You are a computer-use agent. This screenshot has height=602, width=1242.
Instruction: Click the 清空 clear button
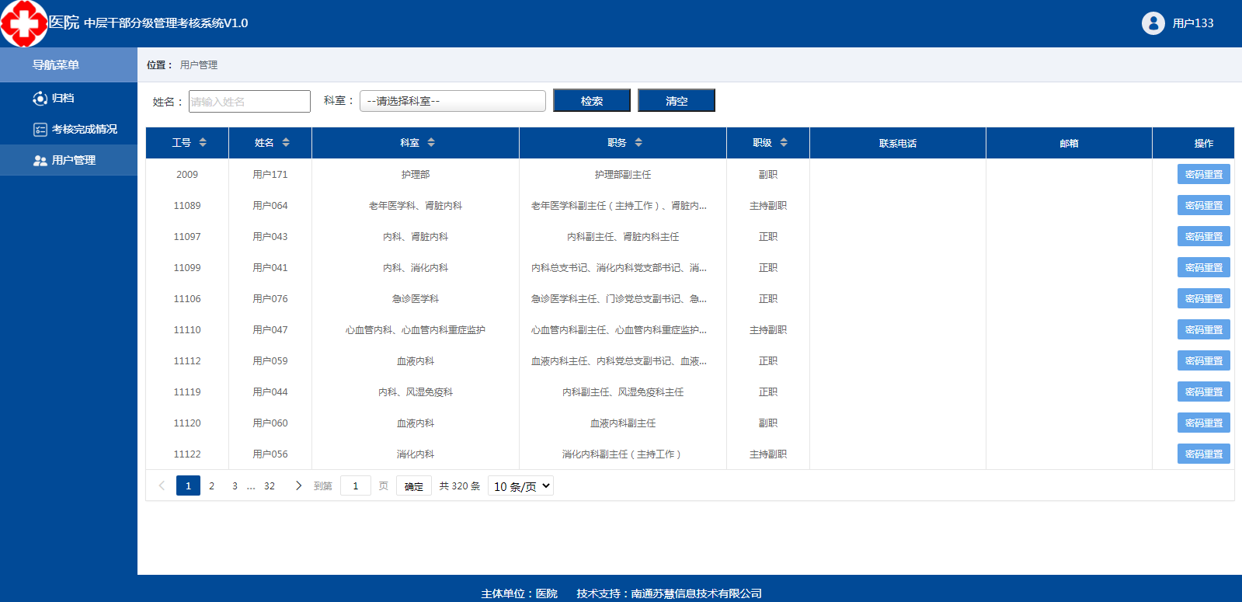(676, 101)
